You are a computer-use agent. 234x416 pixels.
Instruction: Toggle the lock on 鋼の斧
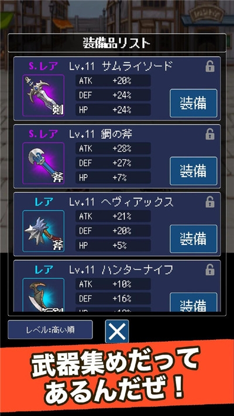click(210, 134)
